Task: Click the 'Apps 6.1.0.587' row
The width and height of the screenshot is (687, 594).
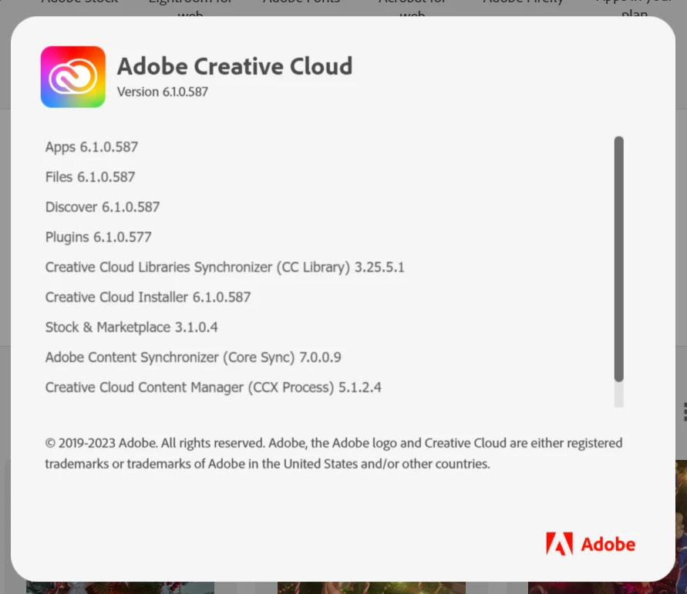Action: (x=92, y=147)
